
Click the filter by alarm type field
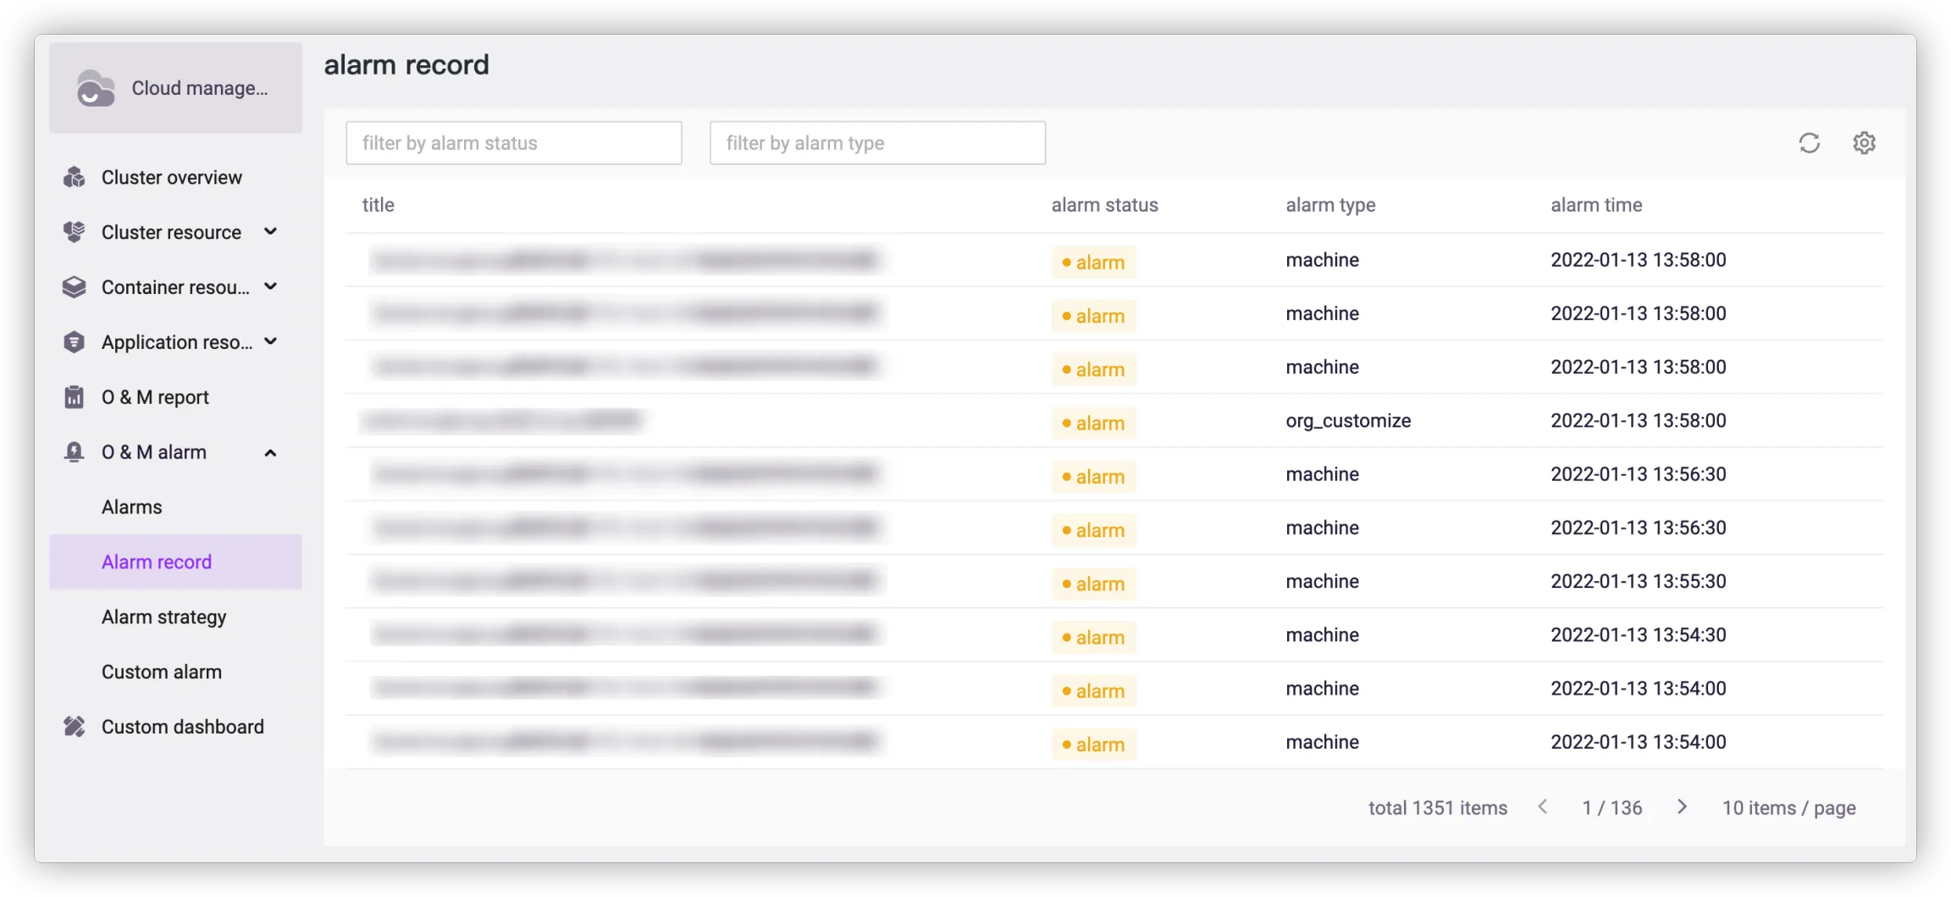[877, 143]
